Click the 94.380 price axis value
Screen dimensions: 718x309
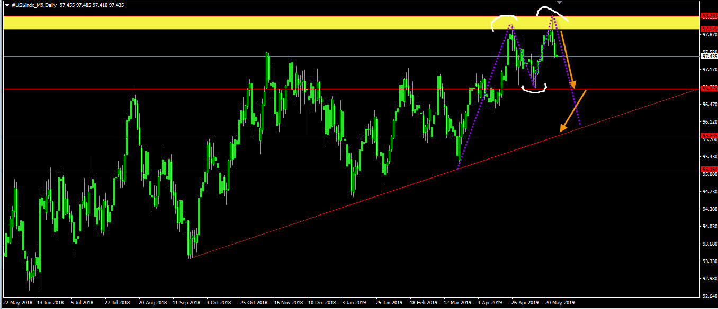[709, 209]
